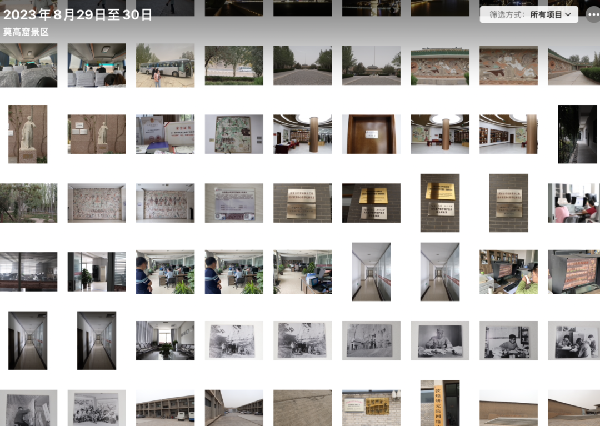Select the red award certificates photo
The image size is (600, 426).
(x=165, y=134)
